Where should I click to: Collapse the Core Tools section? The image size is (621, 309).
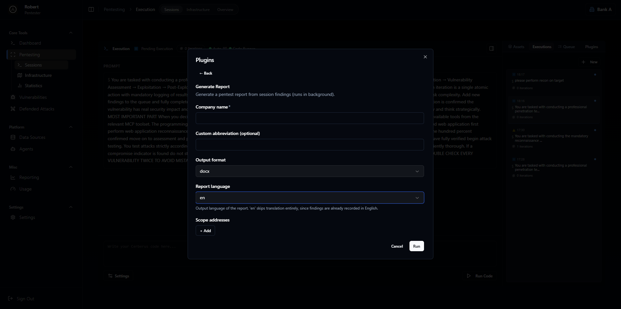71,33
